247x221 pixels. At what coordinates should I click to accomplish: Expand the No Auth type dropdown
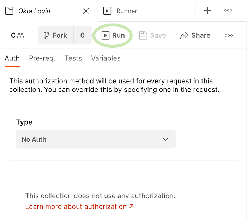pyautogui.click(x=96, y=139)
